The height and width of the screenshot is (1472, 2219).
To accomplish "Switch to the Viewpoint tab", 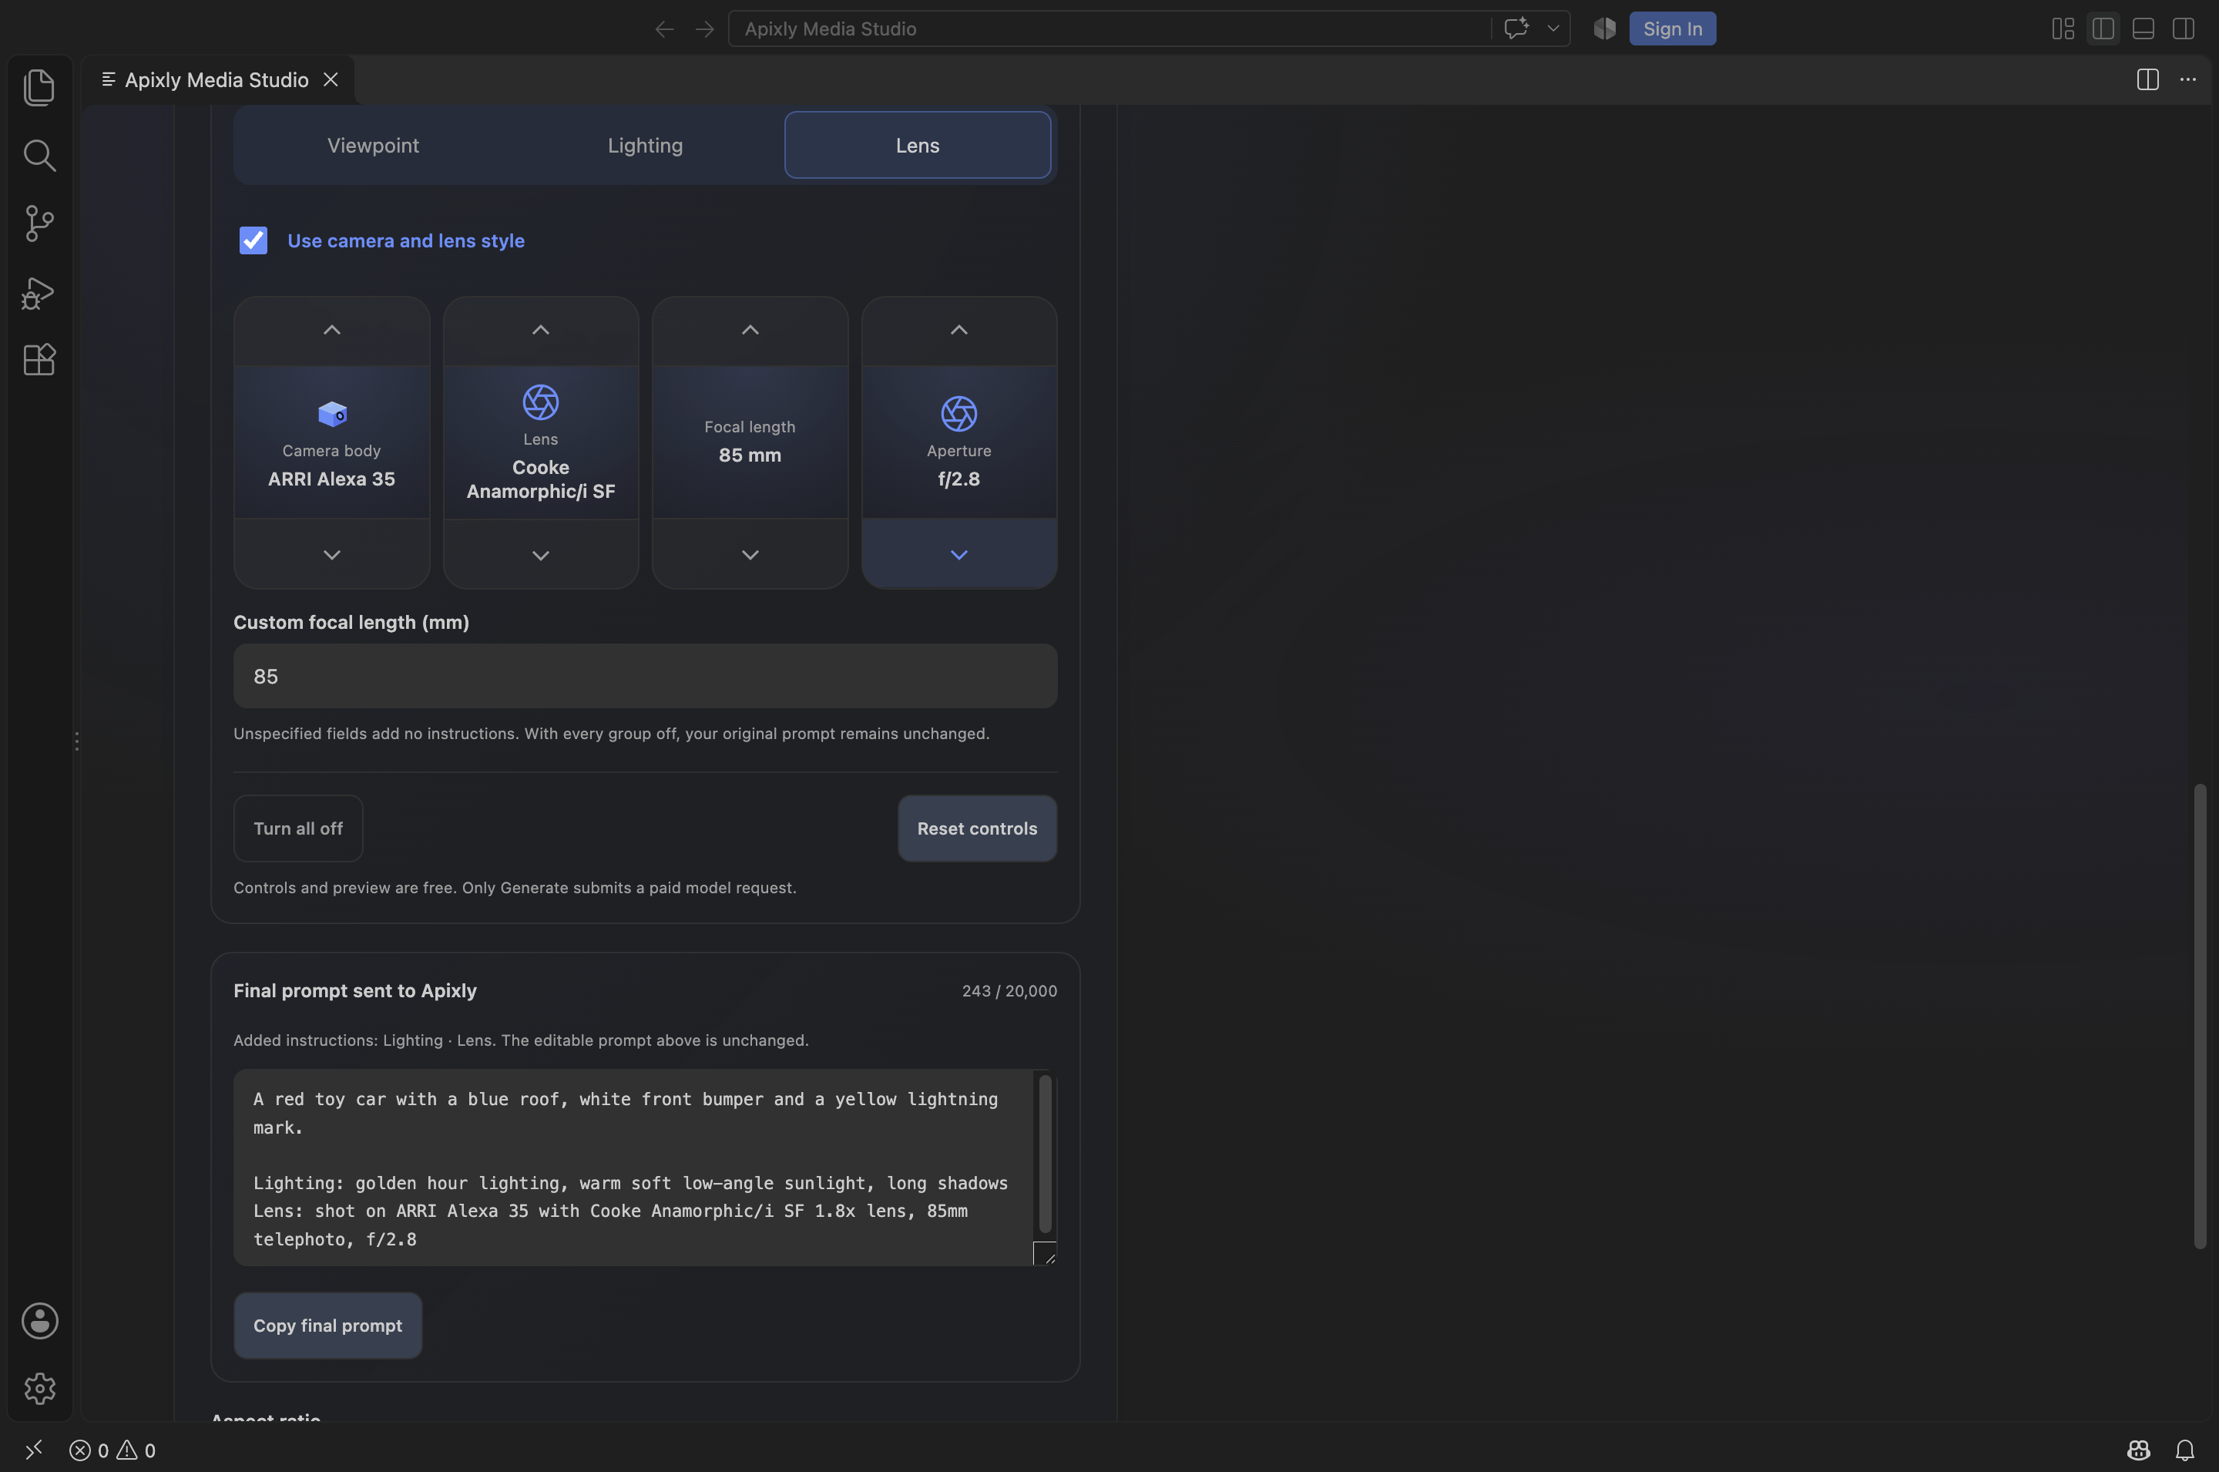I will (x=374, y=146).
